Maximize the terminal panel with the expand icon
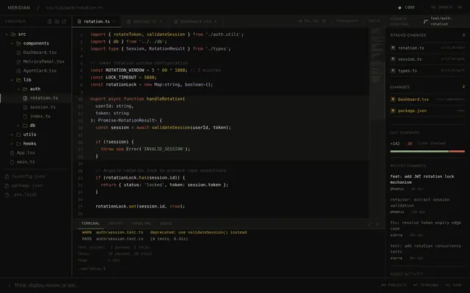This screenshot has width=470, height=293. pyautogui.click(x=369, y=224)
